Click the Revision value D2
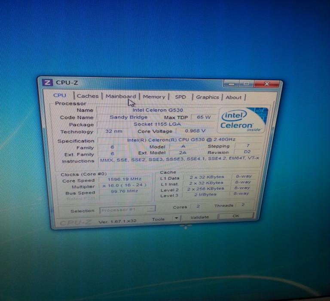Screen dimensions: 330x301 pyautogui.click(x=247, y=152)
